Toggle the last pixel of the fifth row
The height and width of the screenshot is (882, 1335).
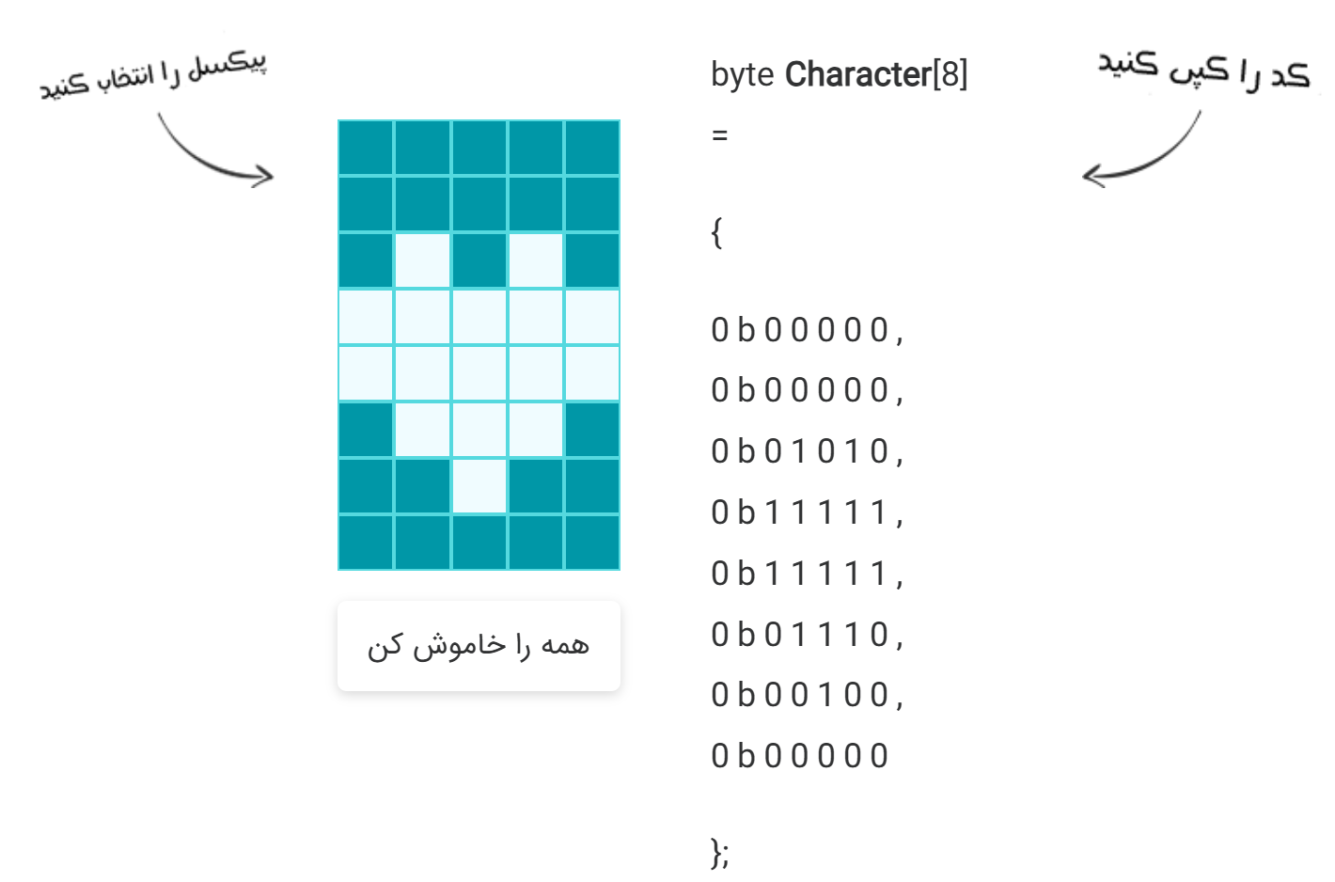click(x=591, y=373)
